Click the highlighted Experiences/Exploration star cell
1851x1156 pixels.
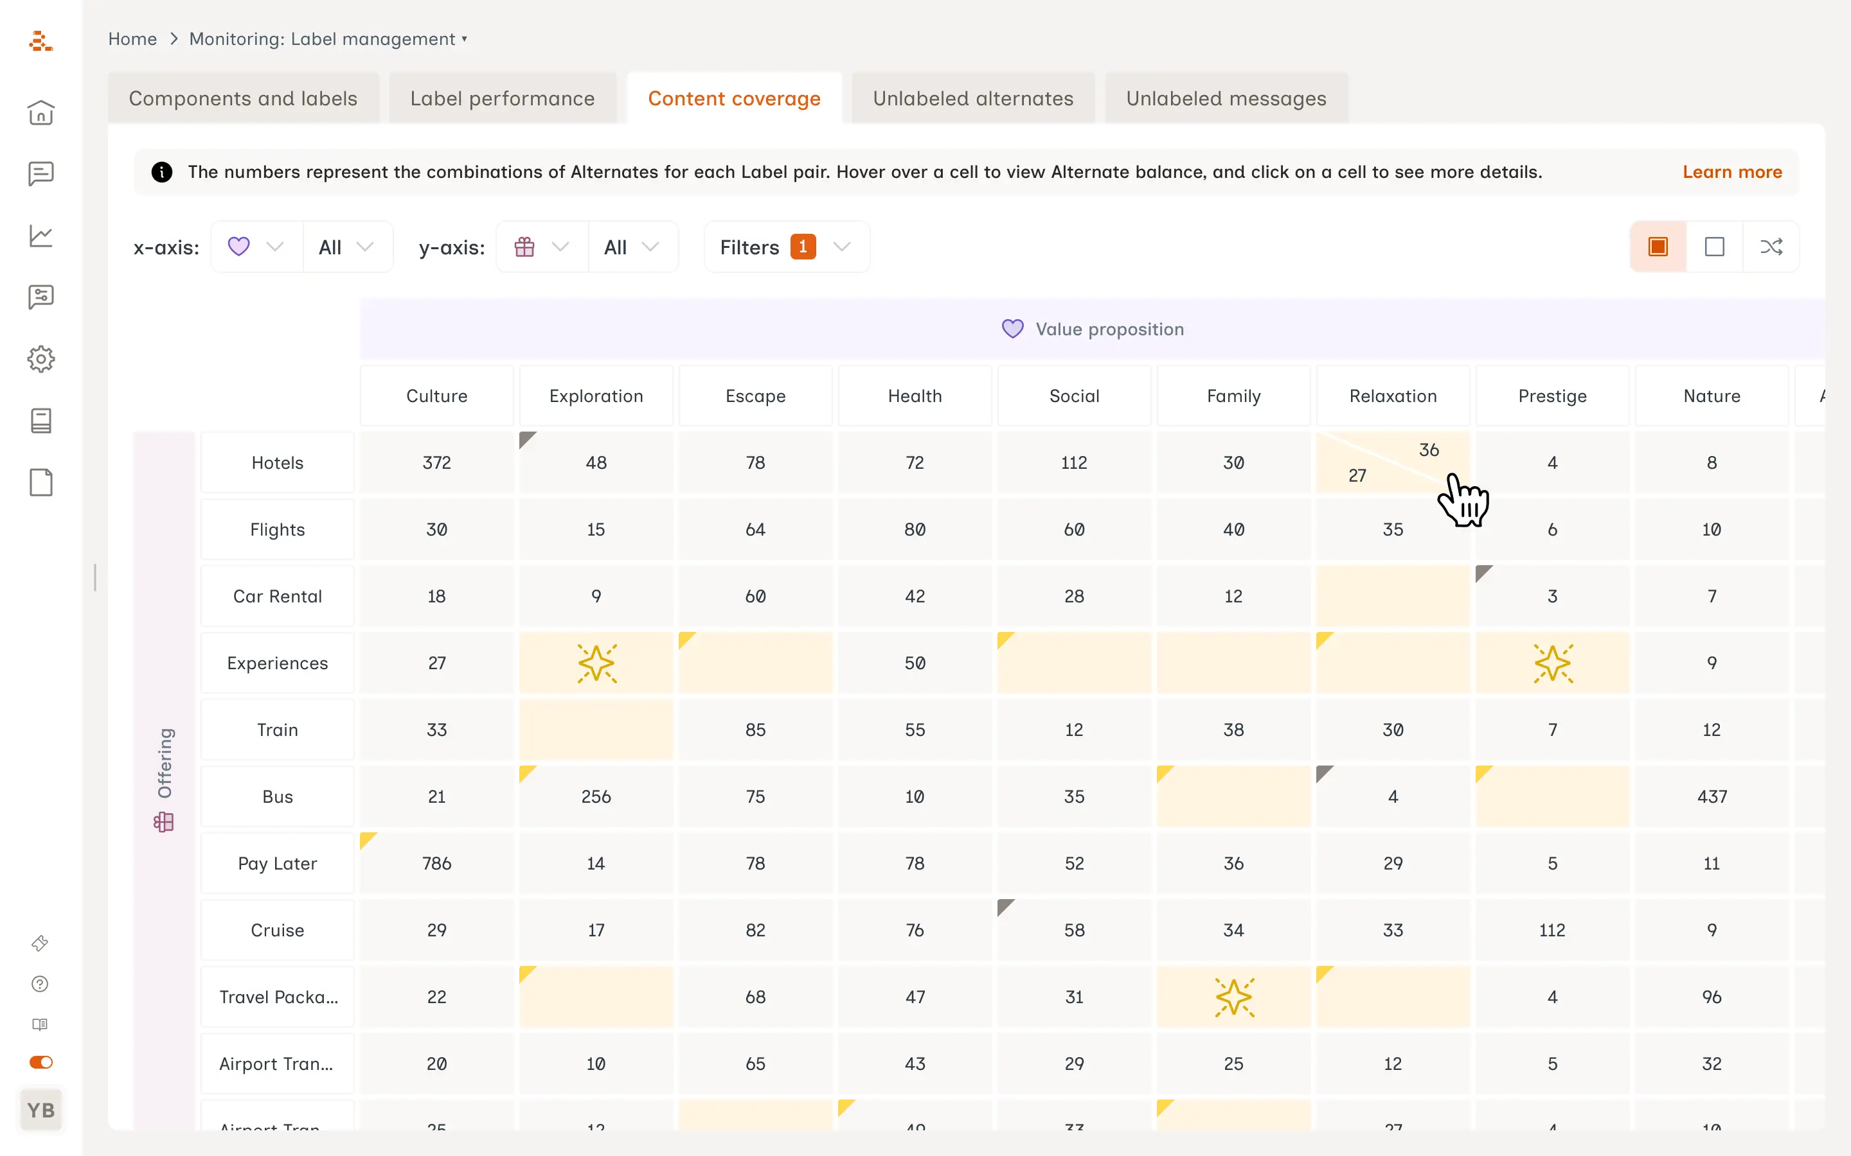pos(596,663)
